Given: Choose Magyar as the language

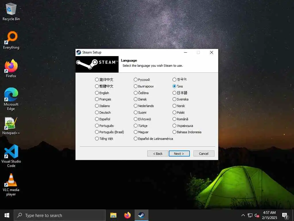Looking at the screenshot, I should [x=141, y=132].
